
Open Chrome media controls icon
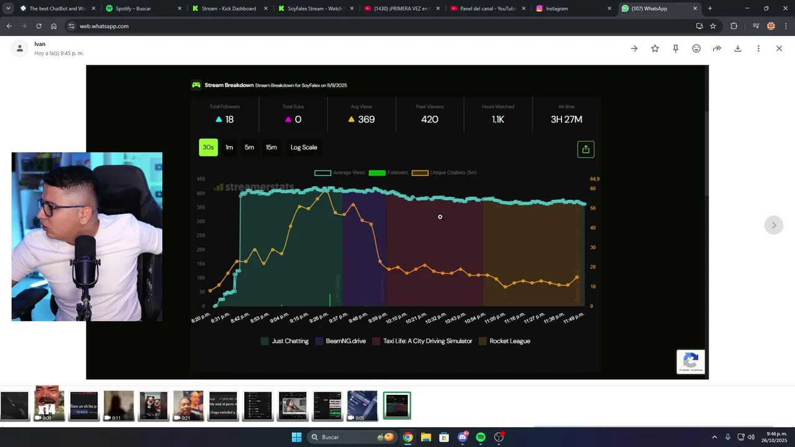click(756, 26)
